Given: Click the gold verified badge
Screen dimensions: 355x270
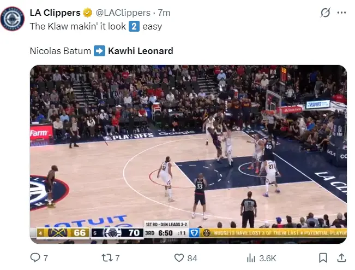Looking at the screenshot, I should tap(87, 13).
